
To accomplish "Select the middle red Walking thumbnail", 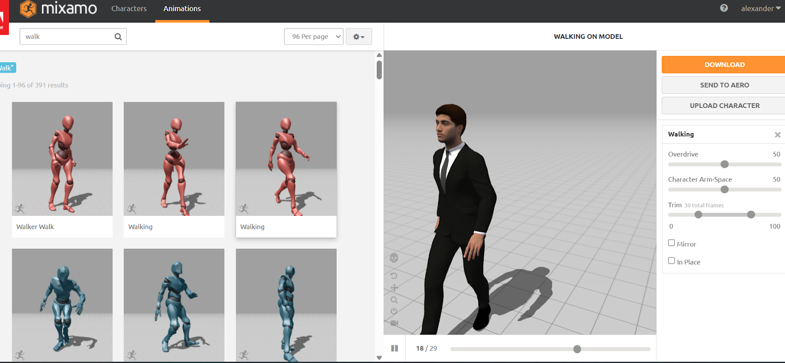I will pyautogui.click(x=174, y=159).
